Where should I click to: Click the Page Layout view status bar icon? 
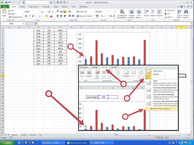pos(159,138)
